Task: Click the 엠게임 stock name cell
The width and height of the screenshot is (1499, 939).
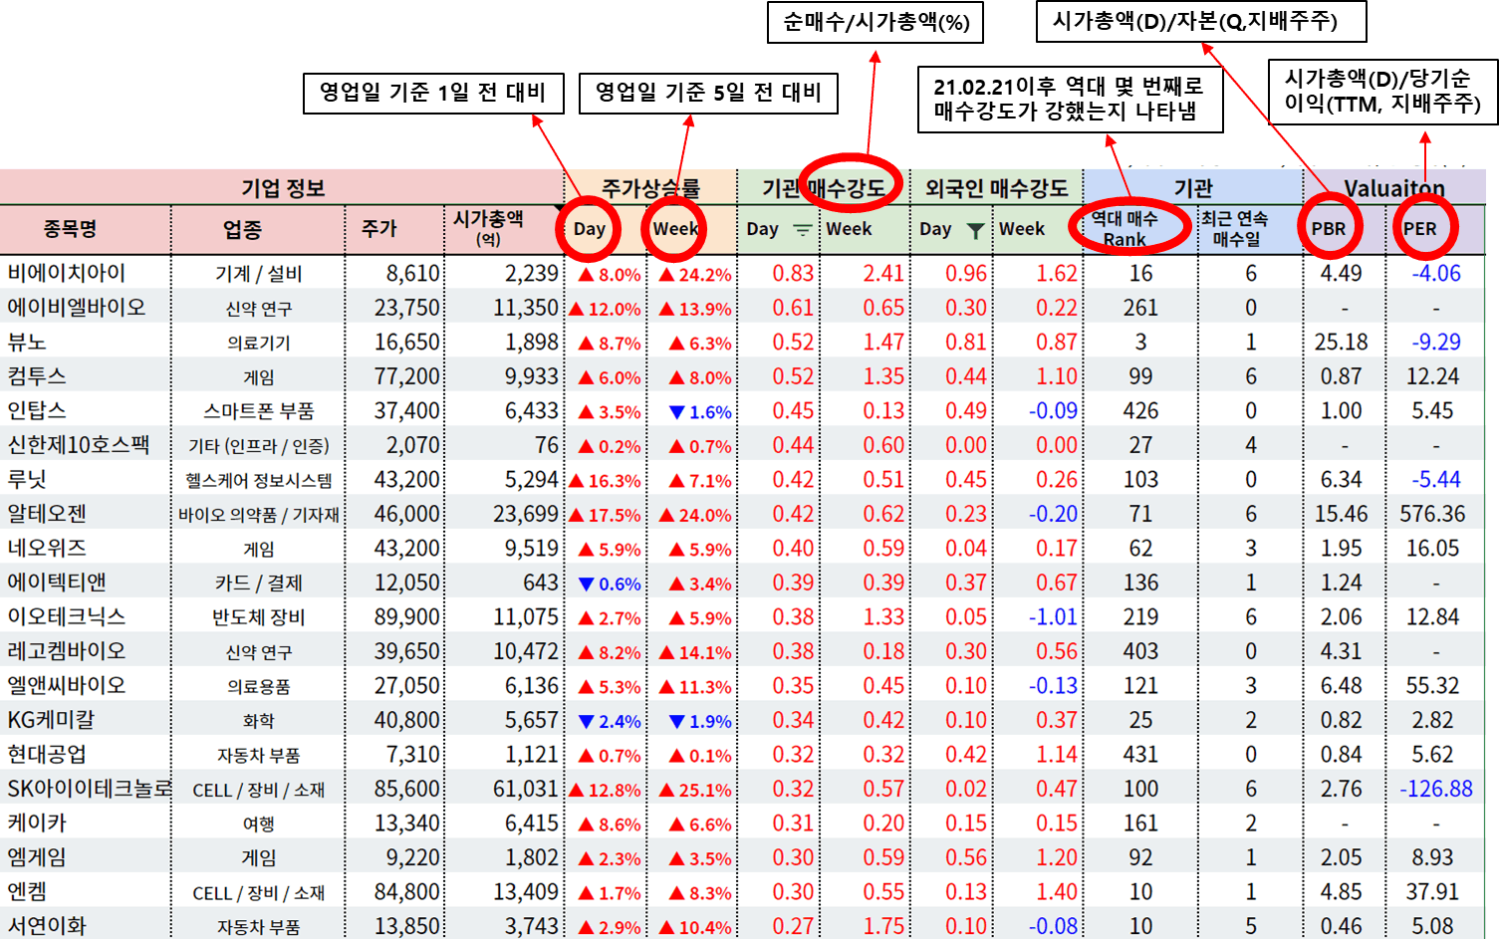Action: pos(37,857)
